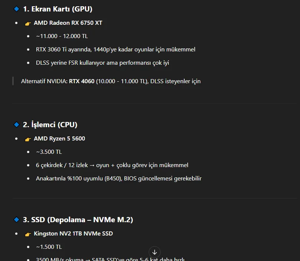The width and height of the screenshot is (300, 261).
Task: Click the ~11.000 - 12.000 TL price line
Action: [x=62, y=36]
